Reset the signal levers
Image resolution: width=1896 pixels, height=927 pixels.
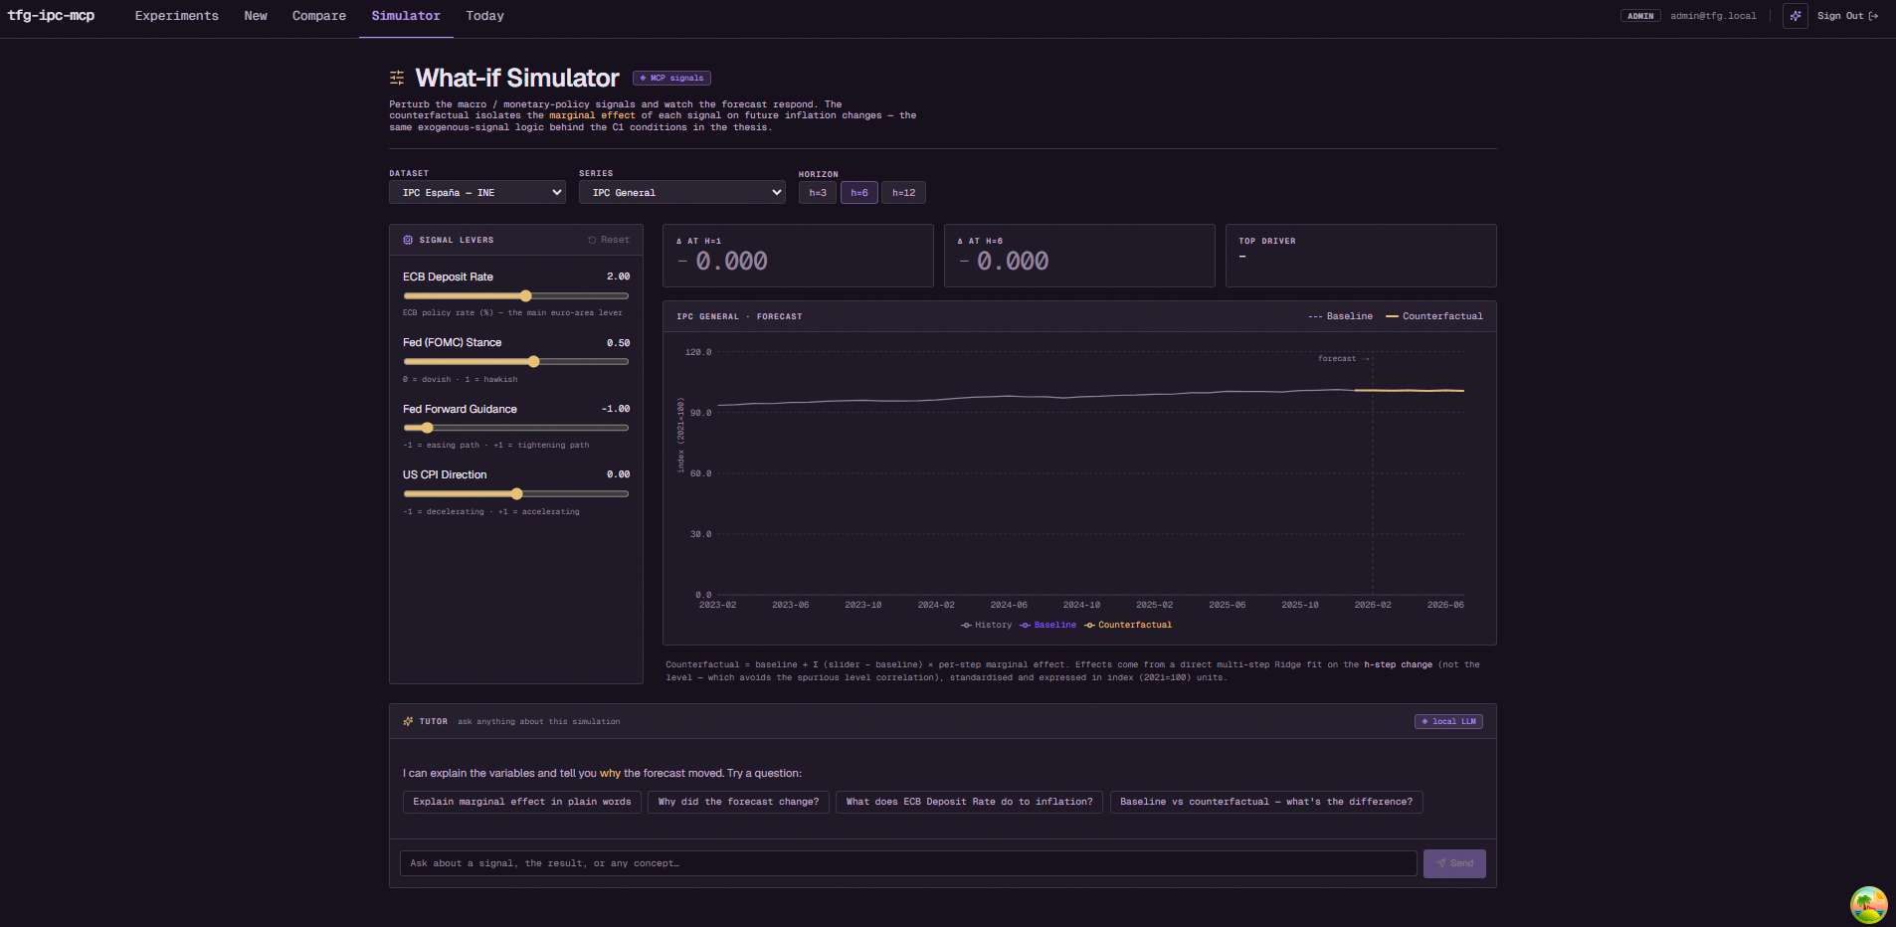tap(608, 240)
